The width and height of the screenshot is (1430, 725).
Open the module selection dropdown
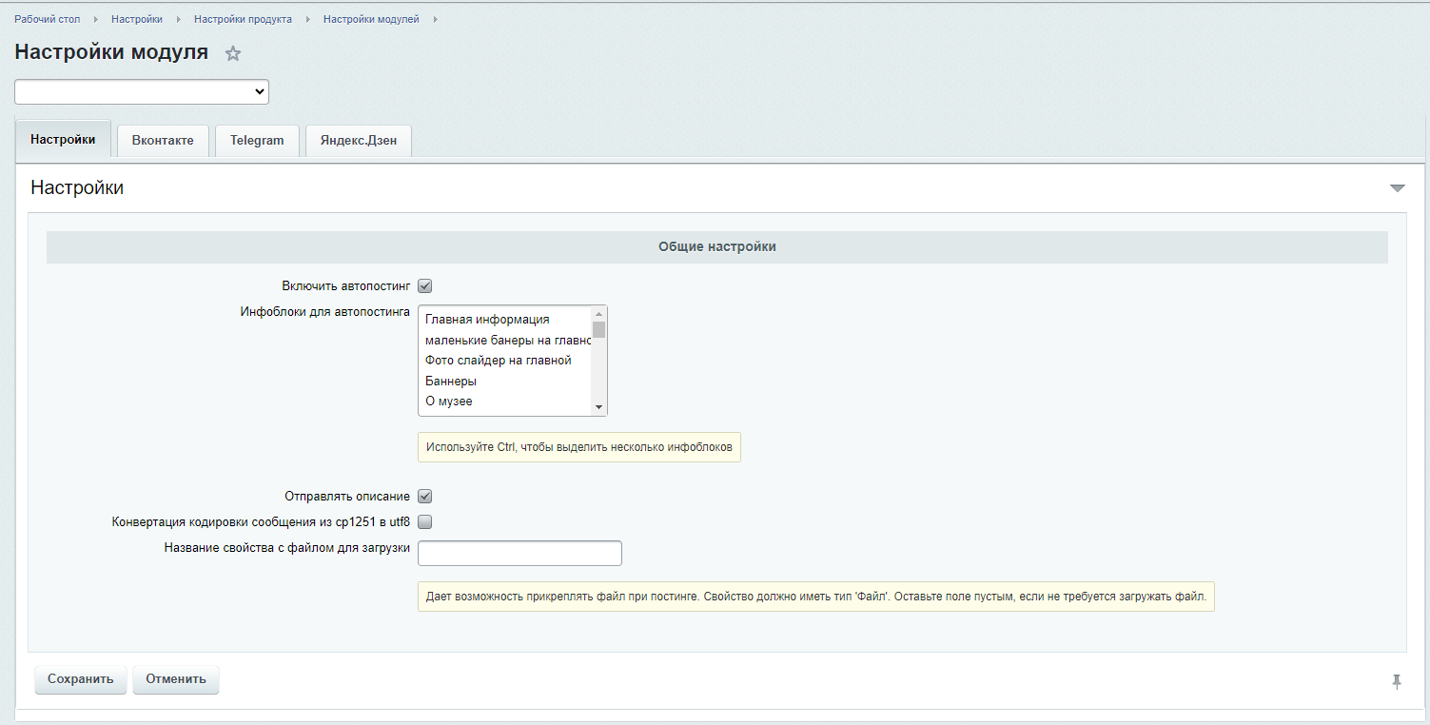[x=142, y=91]
